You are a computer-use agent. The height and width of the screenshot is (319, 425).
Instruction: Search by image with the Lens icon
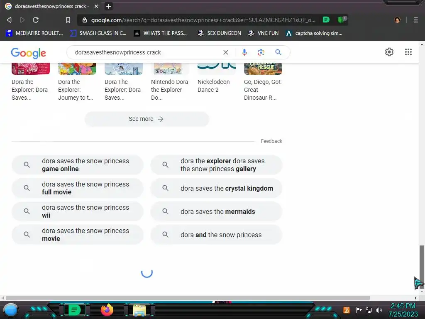click(261, 52)
